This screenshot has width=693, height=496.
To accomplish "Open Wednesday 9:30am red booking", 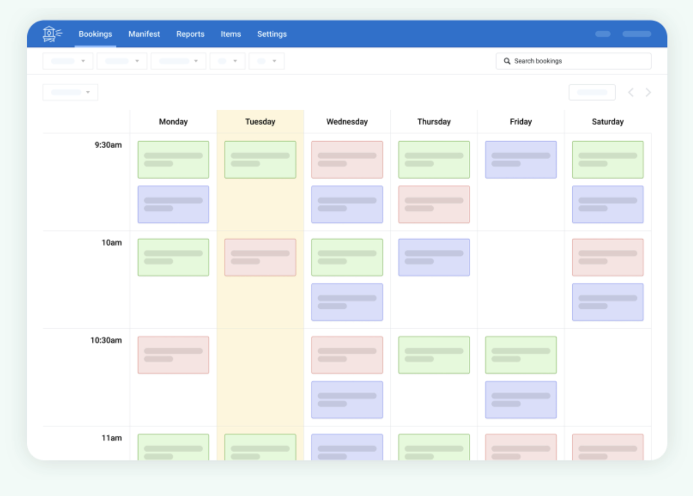I will (x=347, y=159).
